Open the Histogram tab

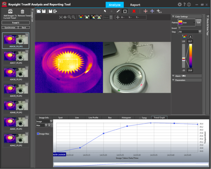pos(126,118)
